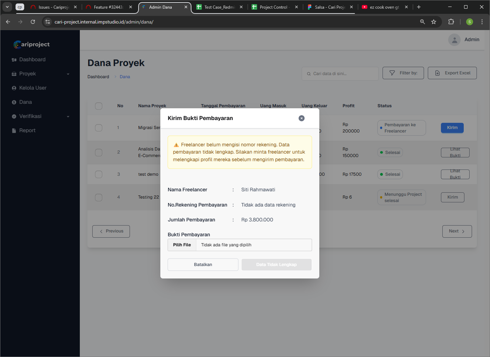Open the Filter by dropdown
The height and width of the screenshot is (357, 490).
click(x=403, y=73)
